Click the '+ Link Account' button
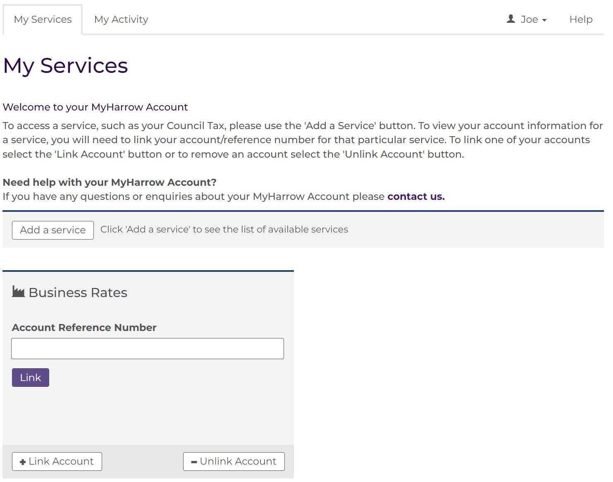 [57, 461]
